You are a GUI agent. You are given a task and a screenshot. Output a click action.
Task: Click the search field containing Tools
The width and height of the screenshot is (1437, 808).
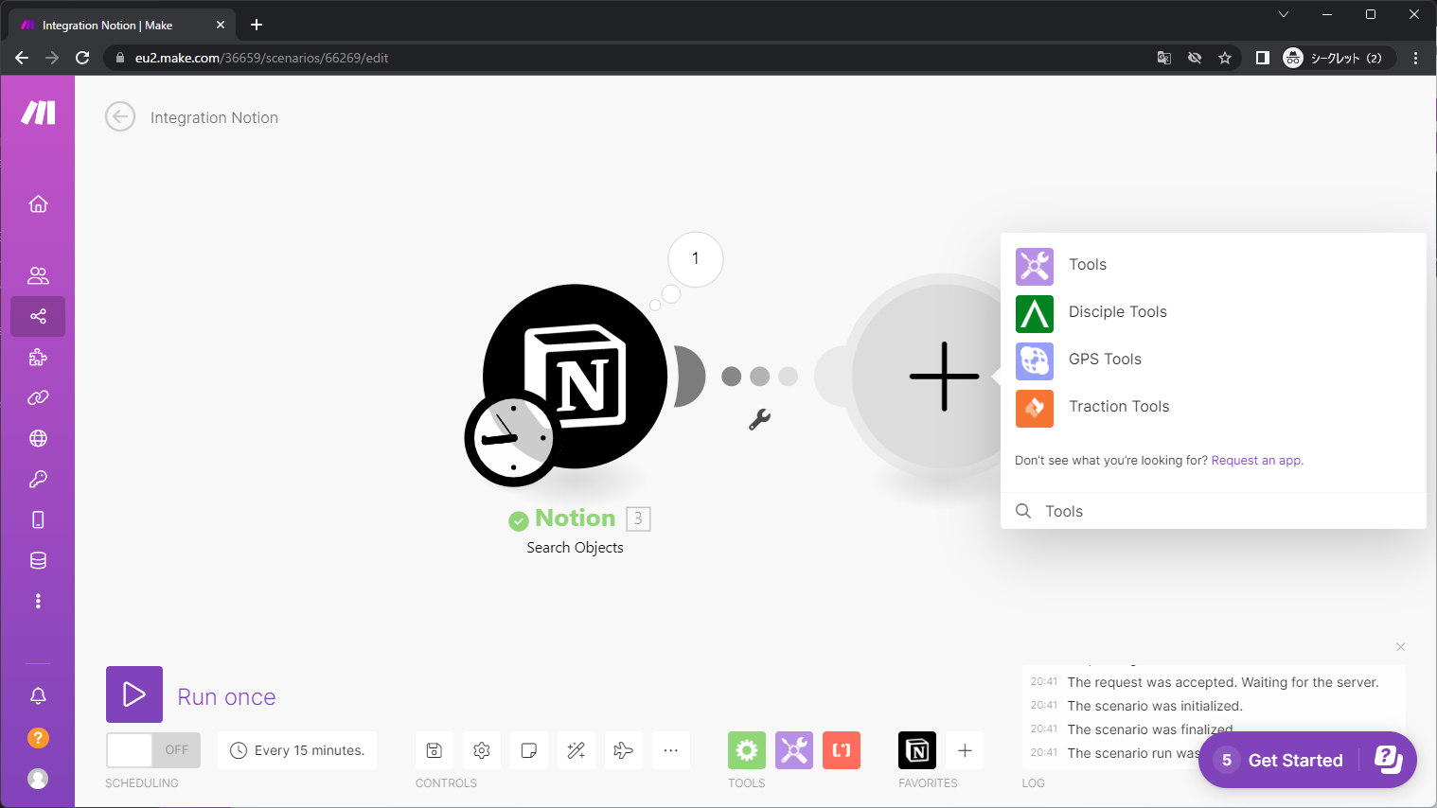[x=1214, y=511]
